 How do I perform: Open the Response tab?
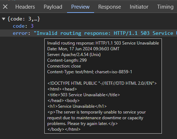[x=110, y=7]
